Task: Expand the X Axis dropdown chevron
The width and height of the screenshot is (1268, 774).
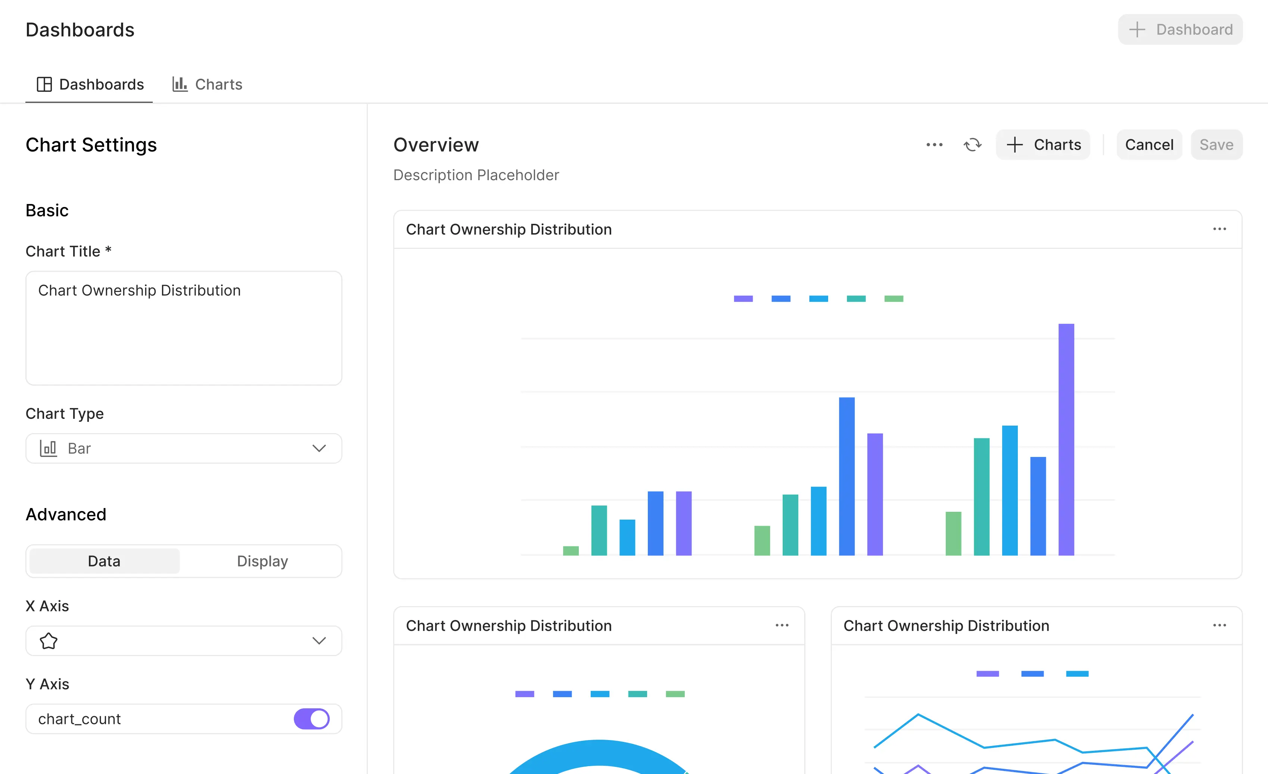Action: [319, 641]
